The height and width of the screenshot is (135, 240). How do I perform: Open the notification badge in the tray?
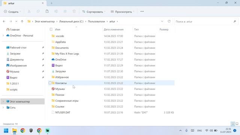[235, 130]
